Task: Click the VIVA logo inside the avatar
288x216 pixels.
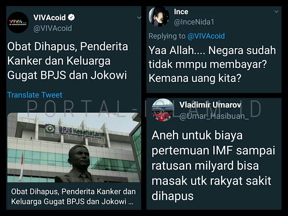Action: pyautogui.click(x=18, y=22)
